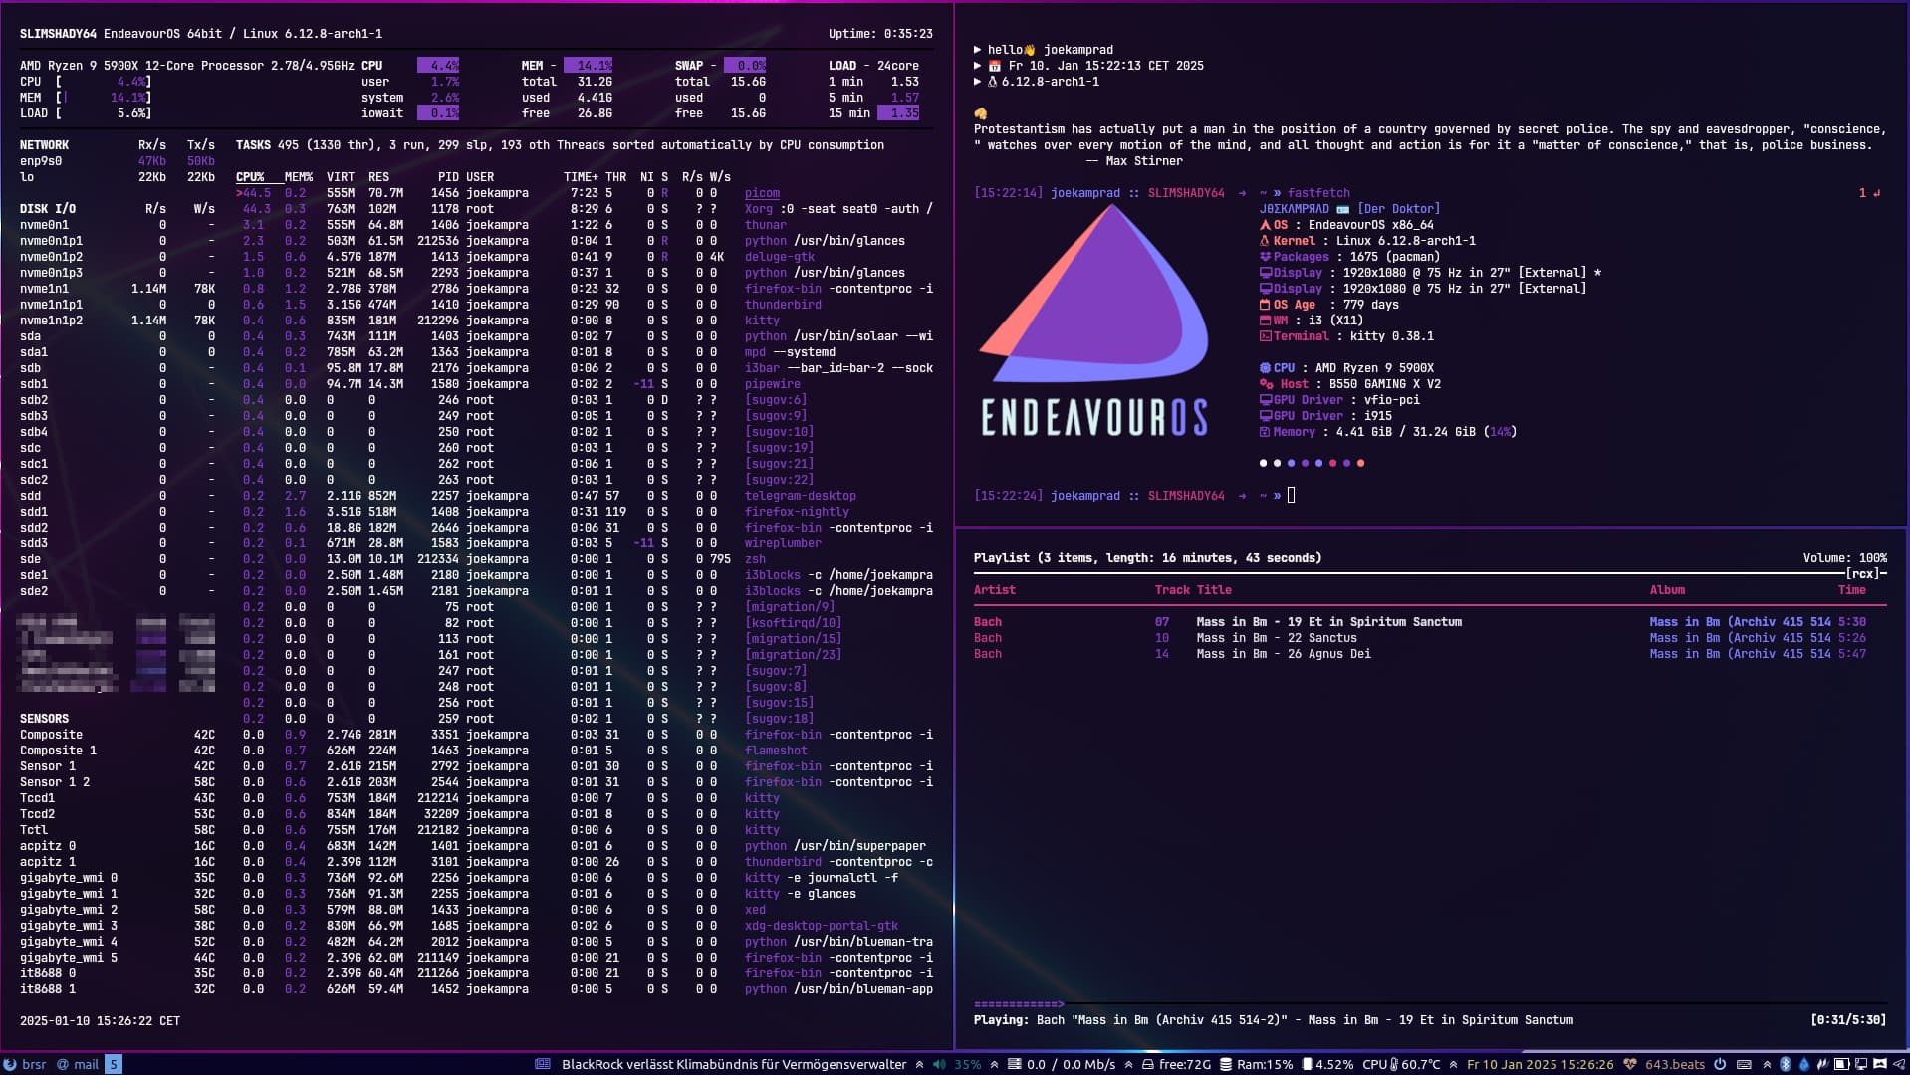Screen dimensions: 1910x1075
Task: Open the BlackRock news headline in the bar
Action: click(x=734, y=1064)
